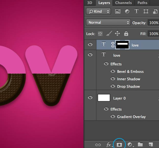Viewport: 159px width, 148px height.
Task: Click the Create new layer icon
Action: pyautogui.click(x=151, y=144)
